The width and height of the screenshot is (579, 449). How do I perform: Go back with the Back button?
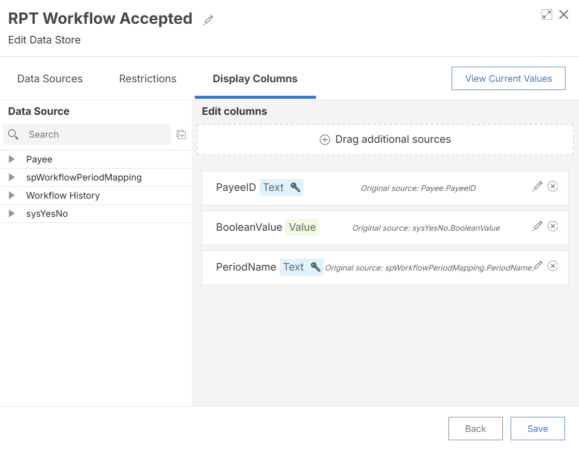(x=475, y=428)
